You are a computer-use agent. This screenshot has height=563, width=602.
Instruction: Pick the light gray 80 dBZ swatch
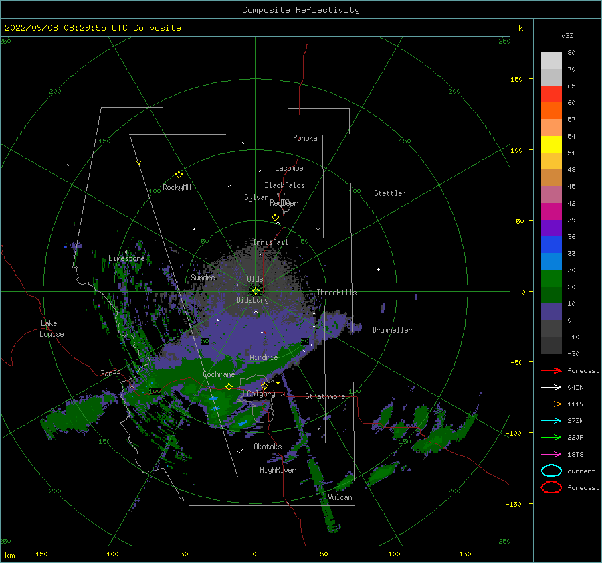tap(551, 61)
